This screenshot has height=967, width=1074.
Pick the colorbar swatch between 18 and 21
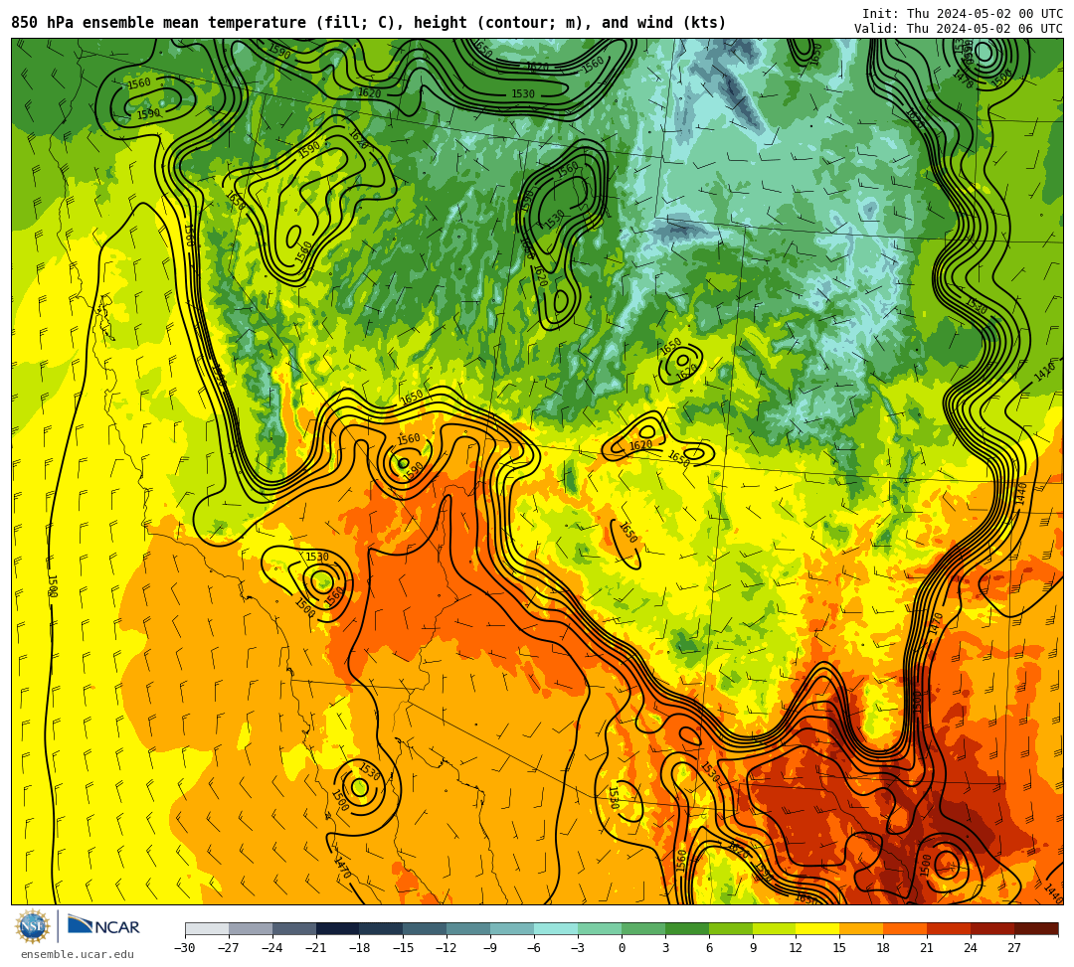[906, 928]
